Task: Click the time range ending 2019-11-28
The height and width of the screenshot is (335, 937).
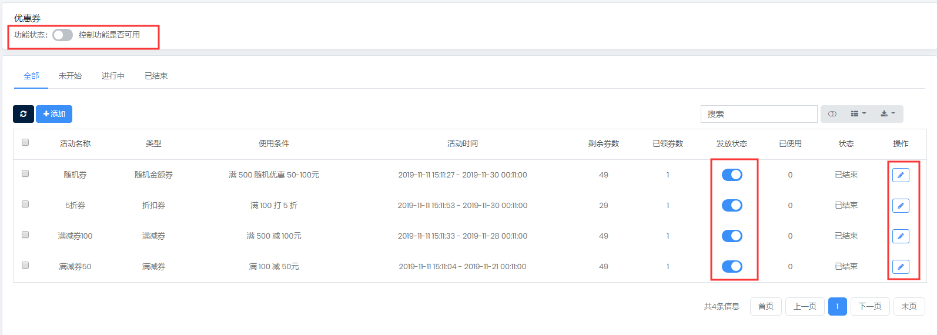Action: tap(463, 236)
